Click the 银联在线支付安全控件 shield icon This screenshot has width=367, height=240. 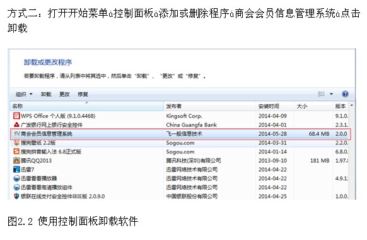16,196
